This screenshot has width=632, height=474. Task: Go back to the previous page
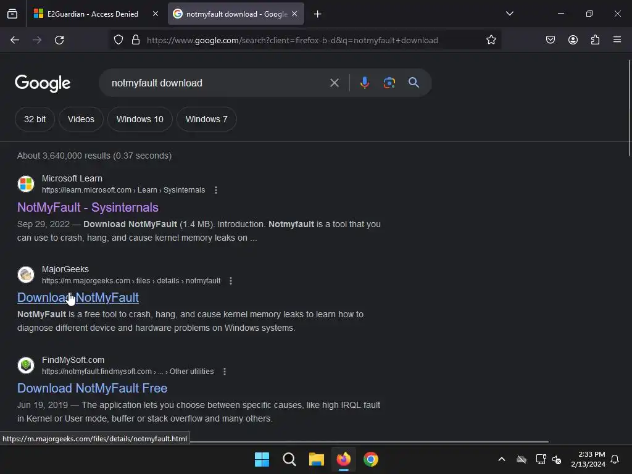15,40
